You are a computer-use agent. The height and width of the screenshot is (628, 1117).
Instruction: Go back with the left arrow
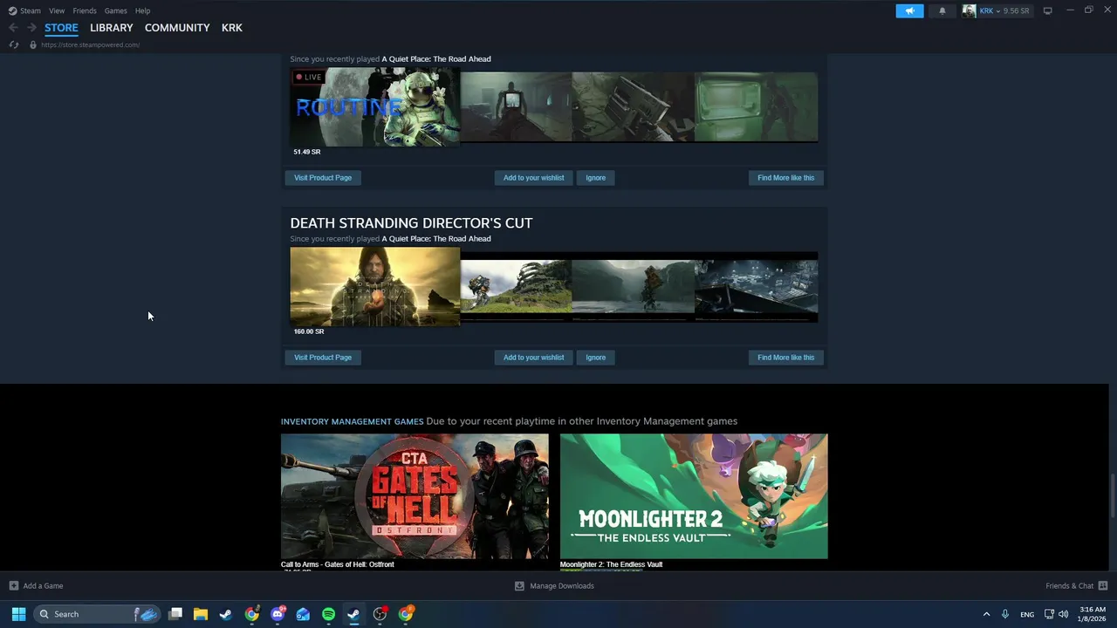pos(13,28)
